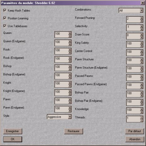Decrease Selectivity with the down arrow
The width and height of the screenshot is (146, 146).
[142, 29]
